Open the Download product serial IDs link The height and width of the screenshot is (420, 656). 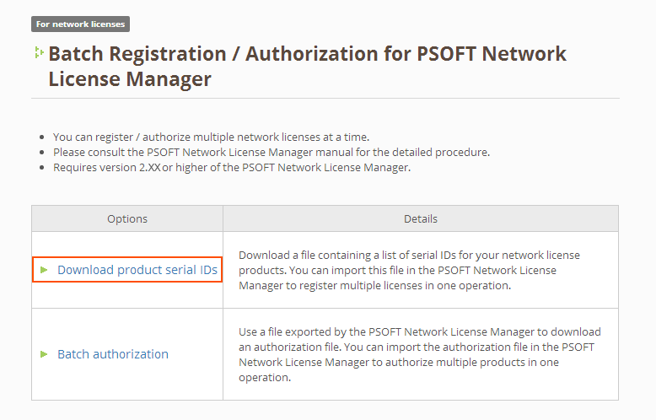[137, 270]
